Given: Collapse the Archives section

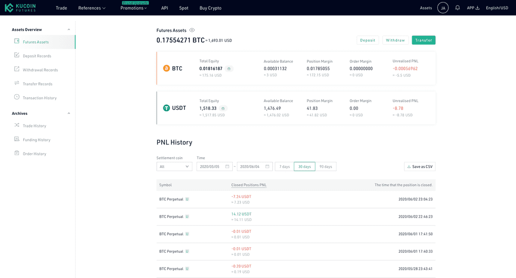Looking at the screenshot, I should pos(69,113).
